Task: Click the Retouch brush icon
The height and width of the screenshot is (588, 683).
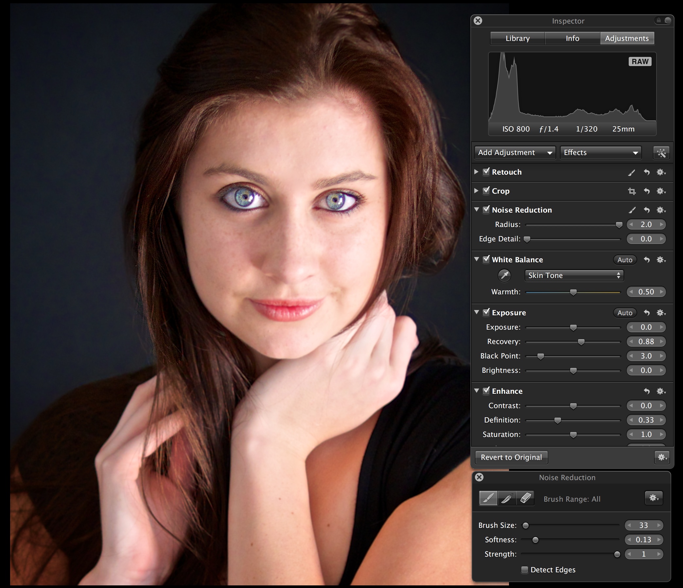Action: coord(632,172)
